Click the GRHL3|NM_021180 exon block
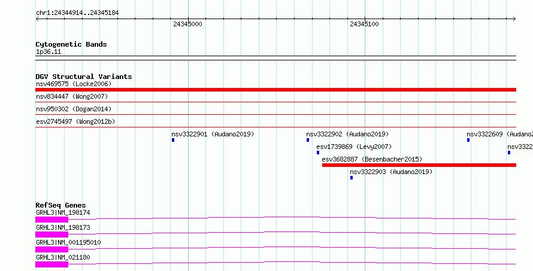Viewport: 533px width, 271px height. (52, 264)
